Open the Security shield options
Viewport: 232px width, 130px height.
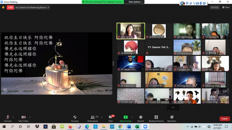click(x=75, y=118)
